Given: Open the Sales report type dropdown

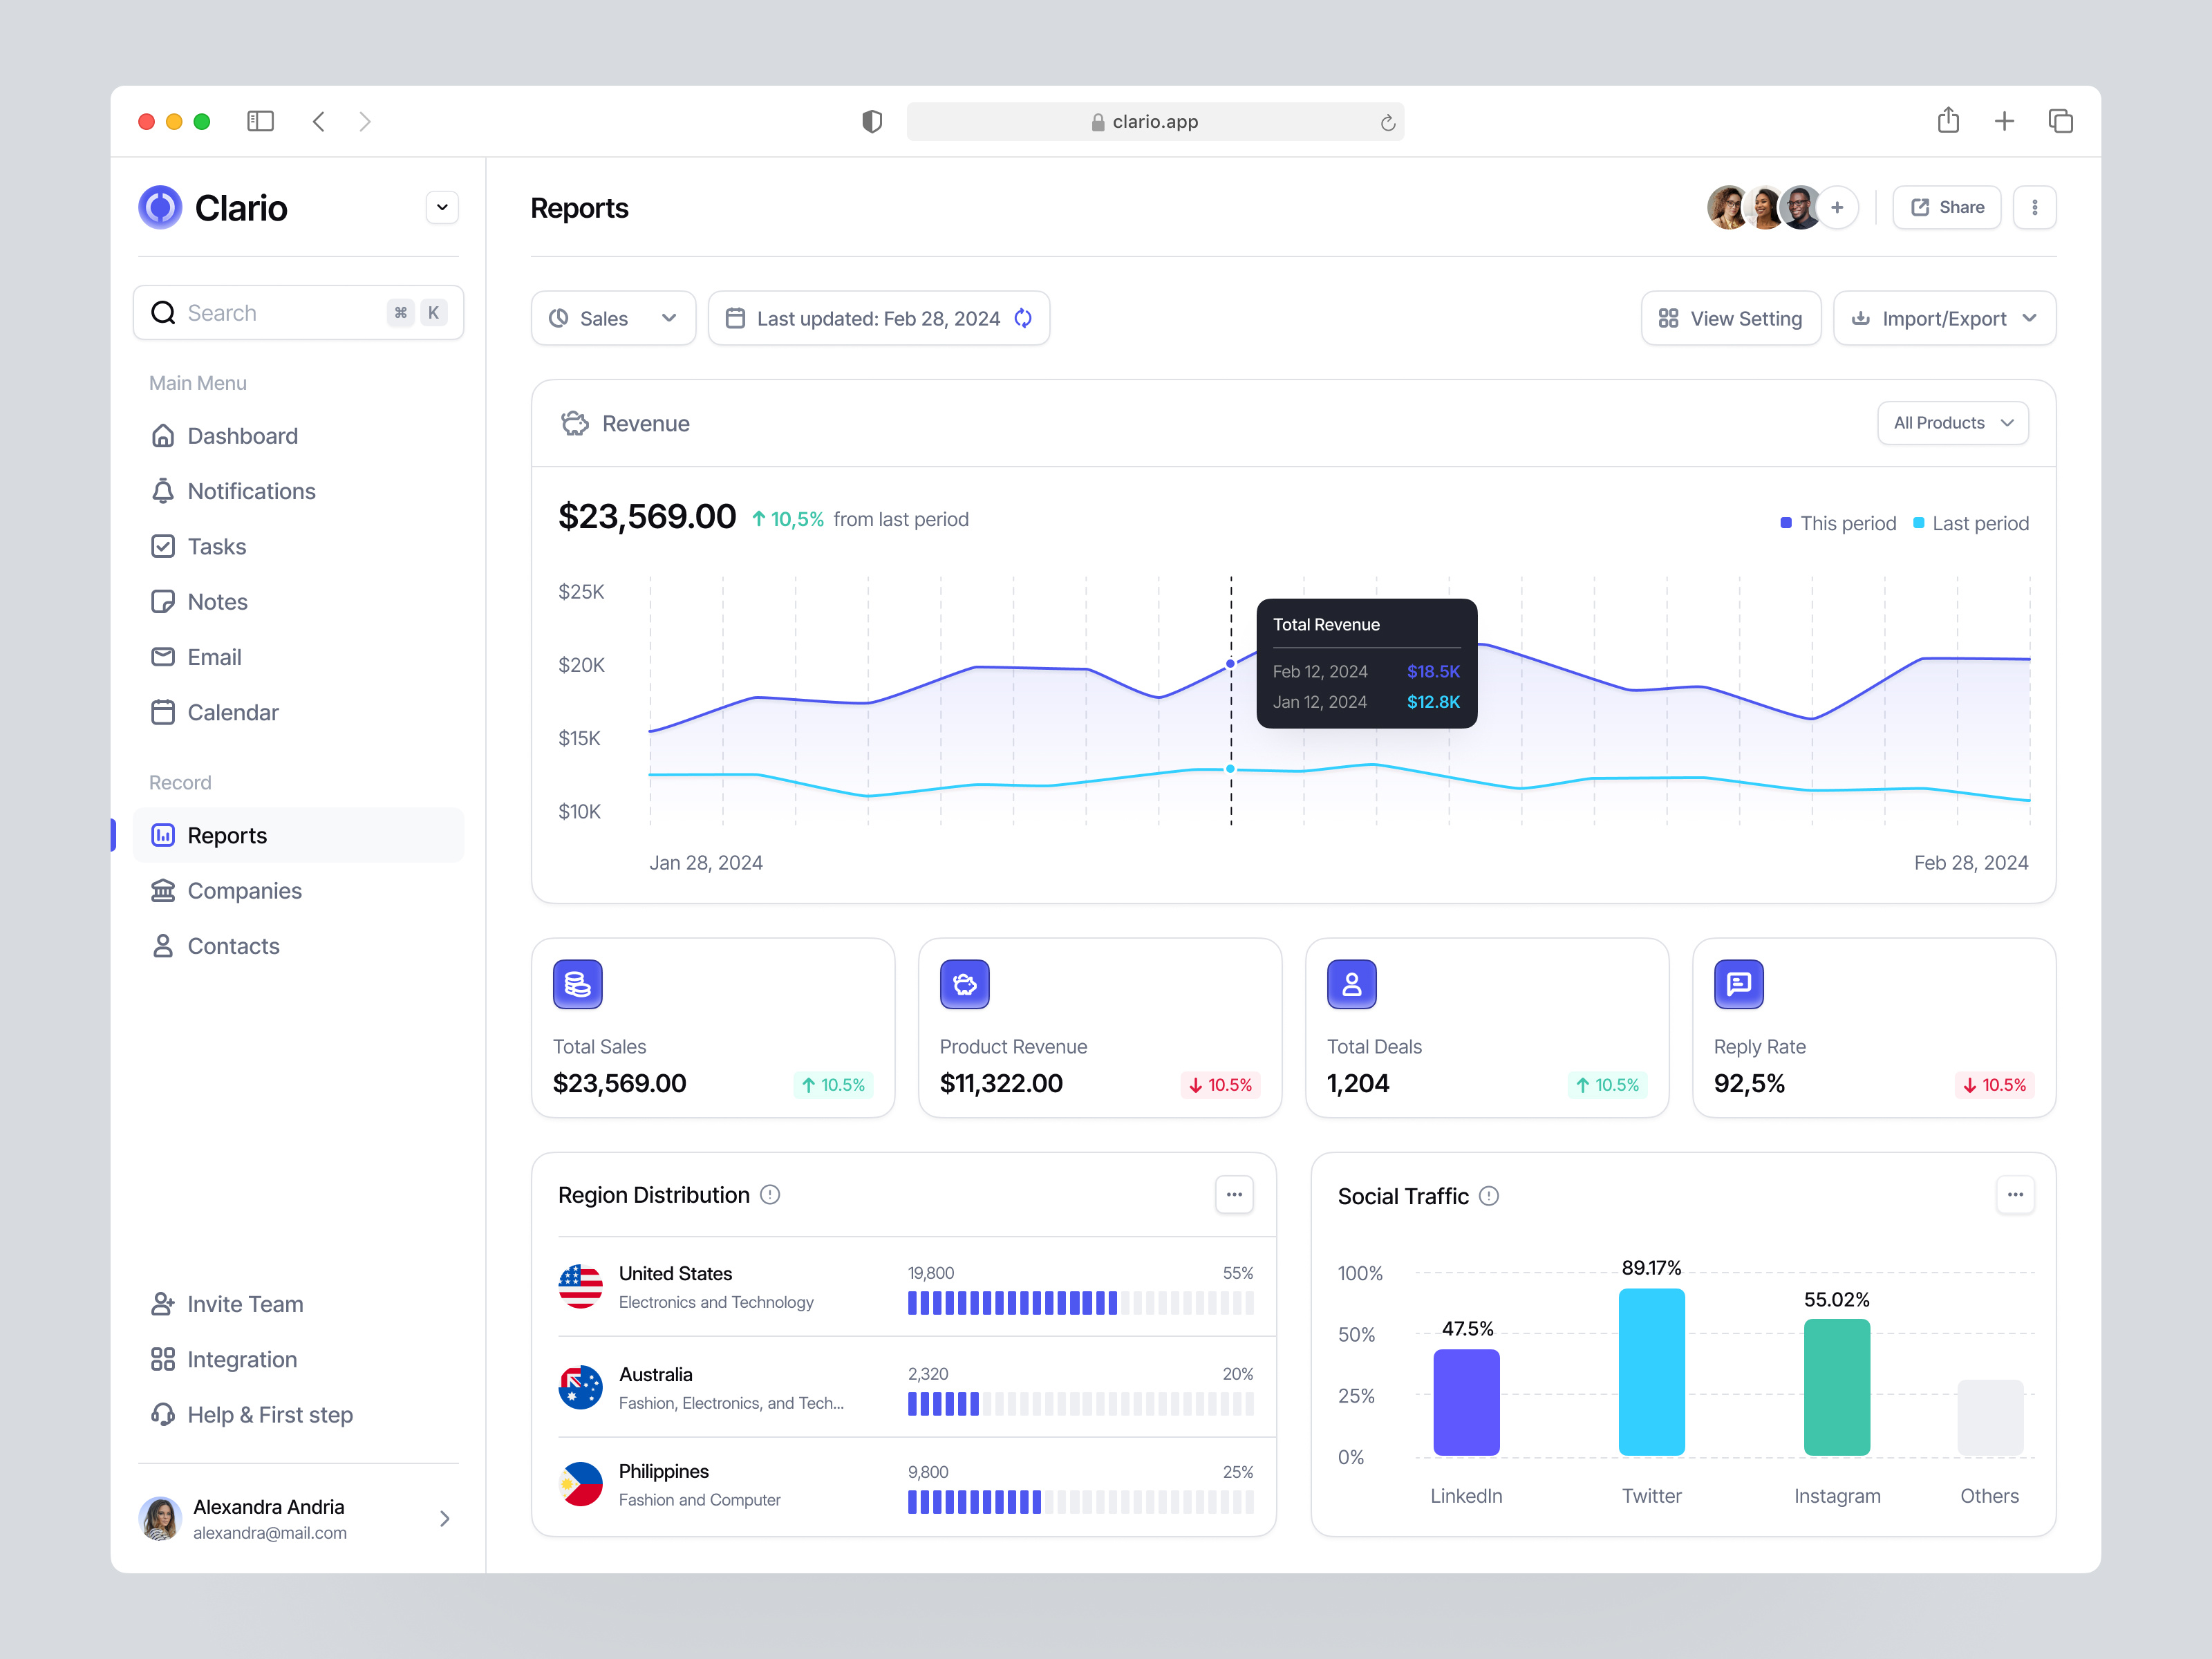Looking at the screenshot, I should pos(612,318).
